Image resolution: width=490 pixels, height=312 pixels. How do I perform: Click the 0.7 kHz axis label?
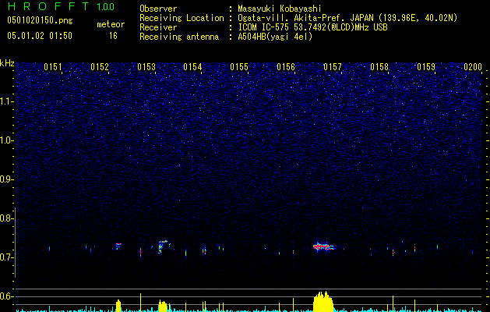click(x=6, y=257)
